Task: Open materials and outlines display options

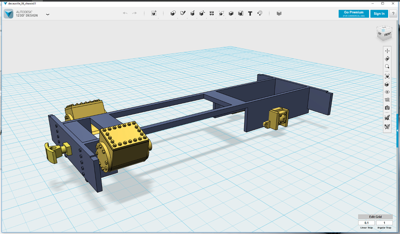Action: coord(387,84)
